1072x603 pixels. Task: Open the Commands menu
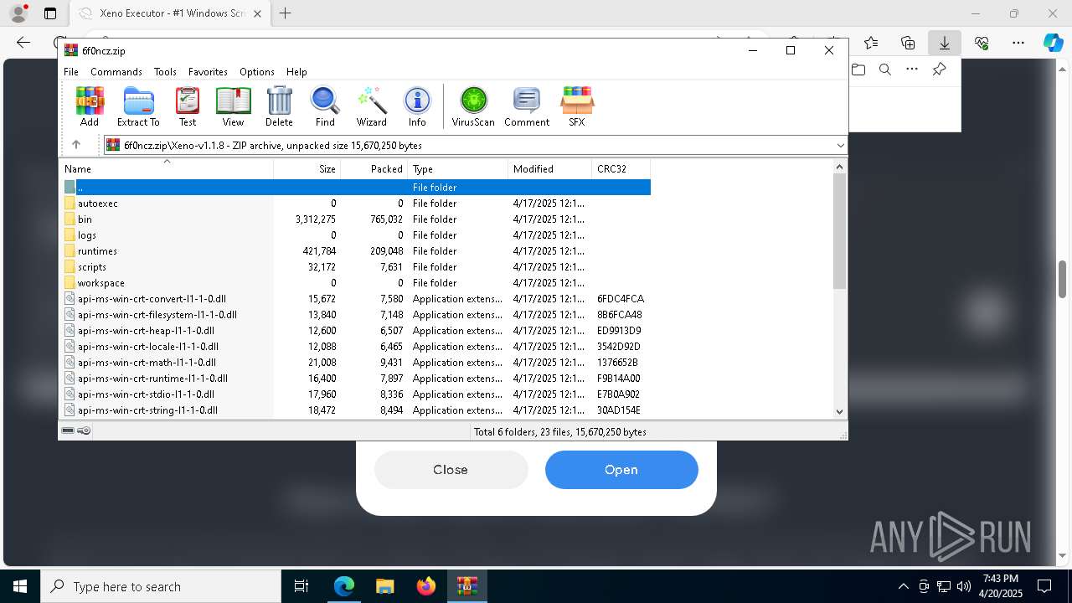[x=116, y=72]
